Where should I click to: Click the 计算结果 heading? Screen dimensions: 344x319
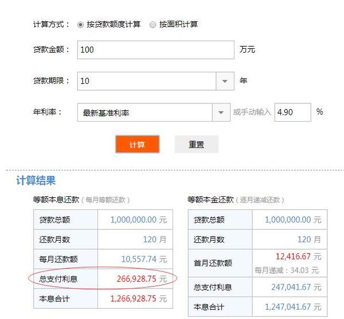point(36,181)
